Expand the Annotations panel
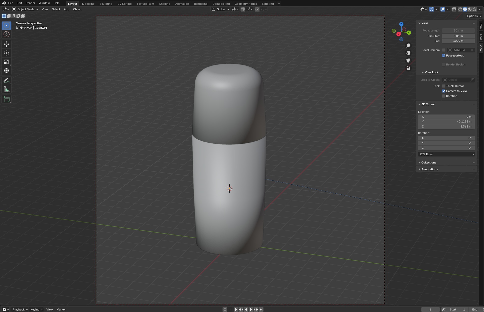Screen dimensions: 484x312 [x=429, y=169]
